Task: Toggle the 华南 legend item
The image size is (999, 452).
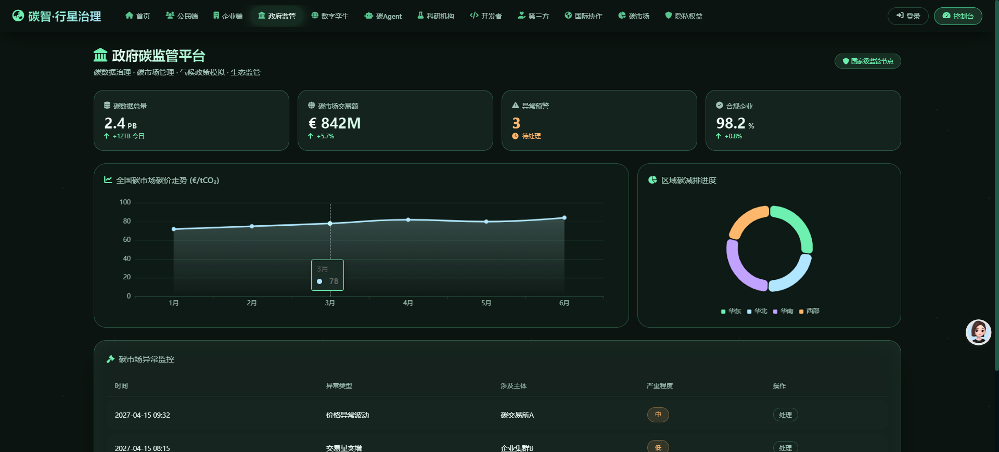Action: [x=783, y=311]
